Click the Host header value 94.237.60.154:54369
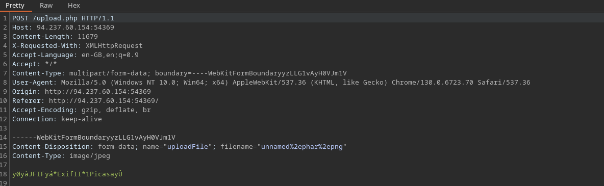The image size is (604, 186). tap(75, 28)
